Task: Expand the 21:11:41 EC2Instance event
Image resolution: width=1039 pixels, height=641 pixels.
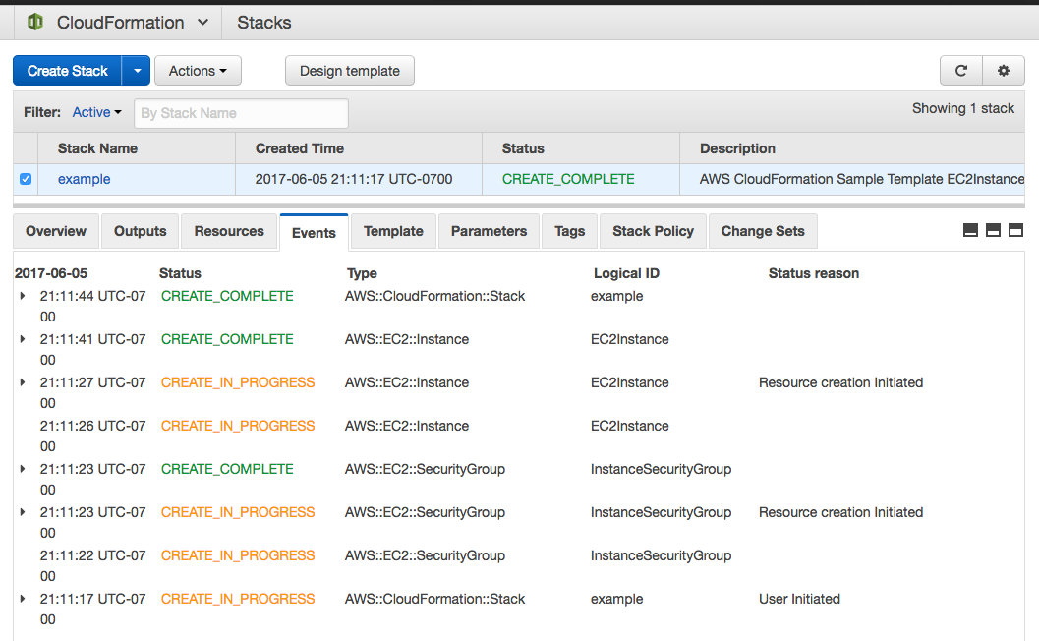Action: [23, 339]
